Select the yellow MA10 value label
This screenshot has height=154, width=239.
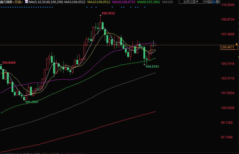pyautogui.click(x=99, y=2)
